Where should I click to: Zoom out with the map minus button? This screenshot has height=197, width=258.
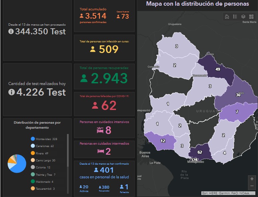[x=252, y=186]
